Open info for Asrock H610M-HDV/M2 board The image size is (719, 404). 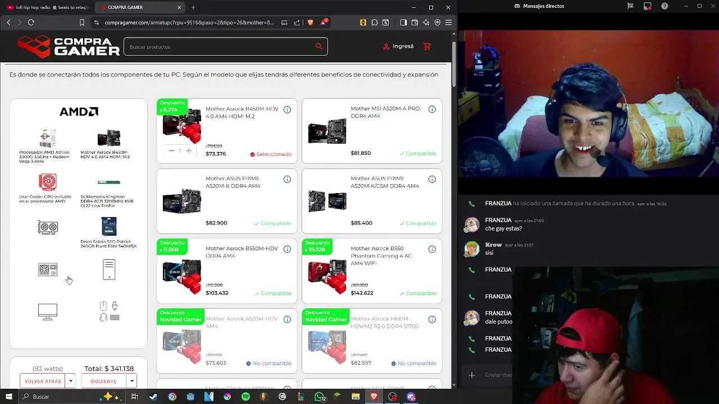point(432,319)
